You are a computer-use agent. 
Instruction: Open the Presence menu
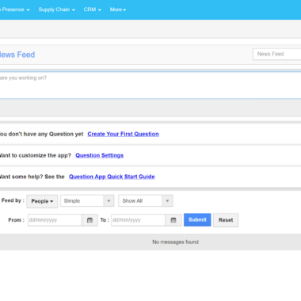point(15,10)
